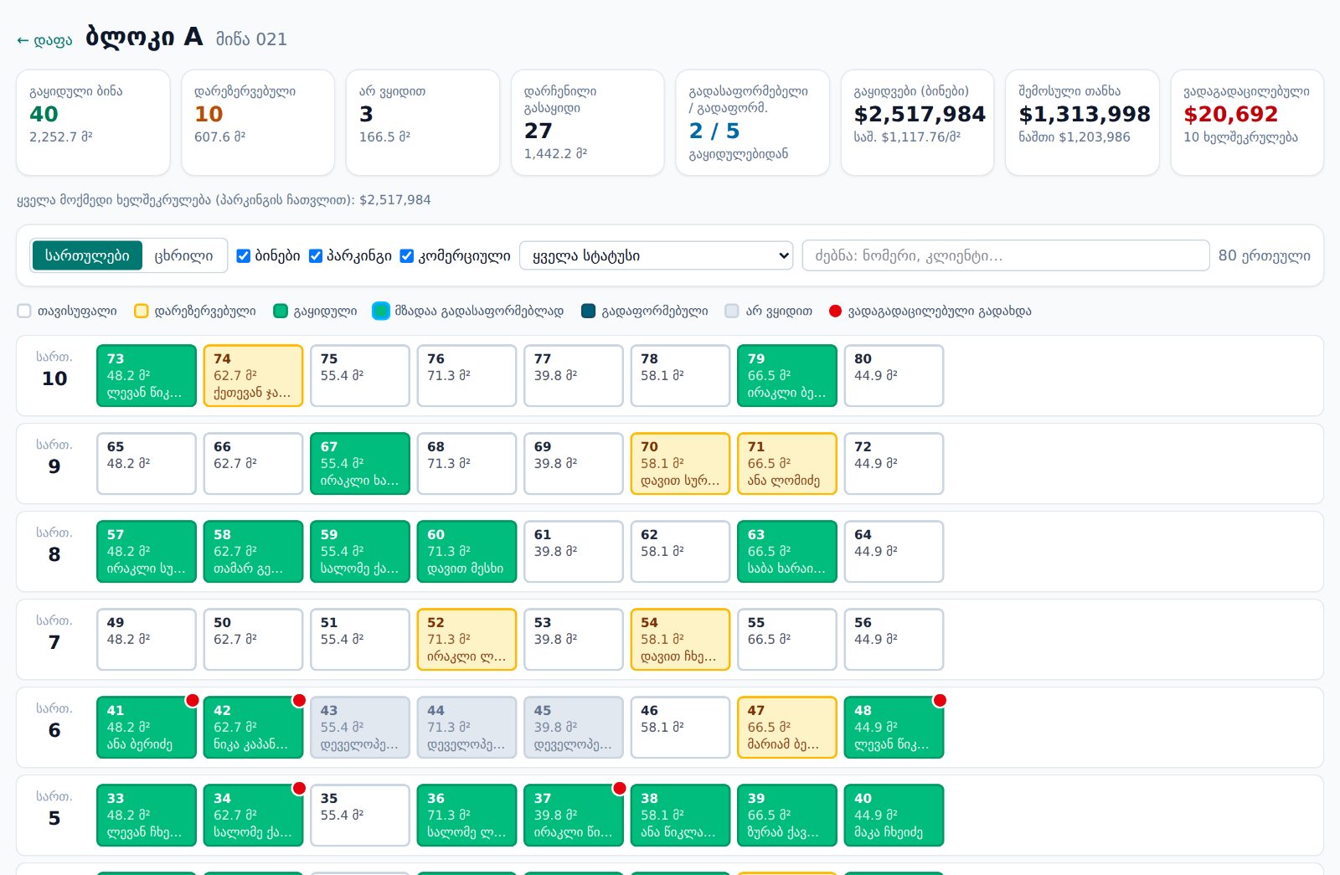The width and height of the screenshot is (1340, 875).
Task: Click the dark 'გადაფორმებული' legend swatch
Action: 588,311
